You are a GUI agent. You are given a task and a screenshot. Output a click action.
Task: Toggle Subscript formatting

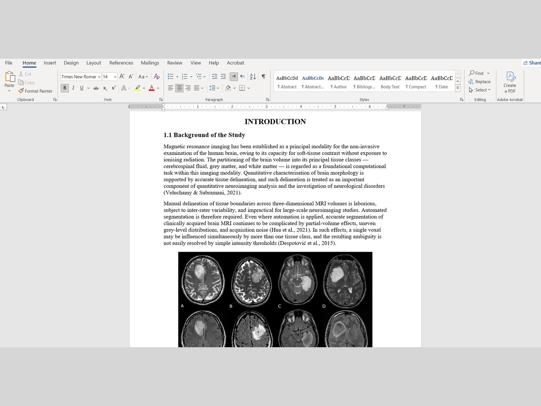[105, 88]
